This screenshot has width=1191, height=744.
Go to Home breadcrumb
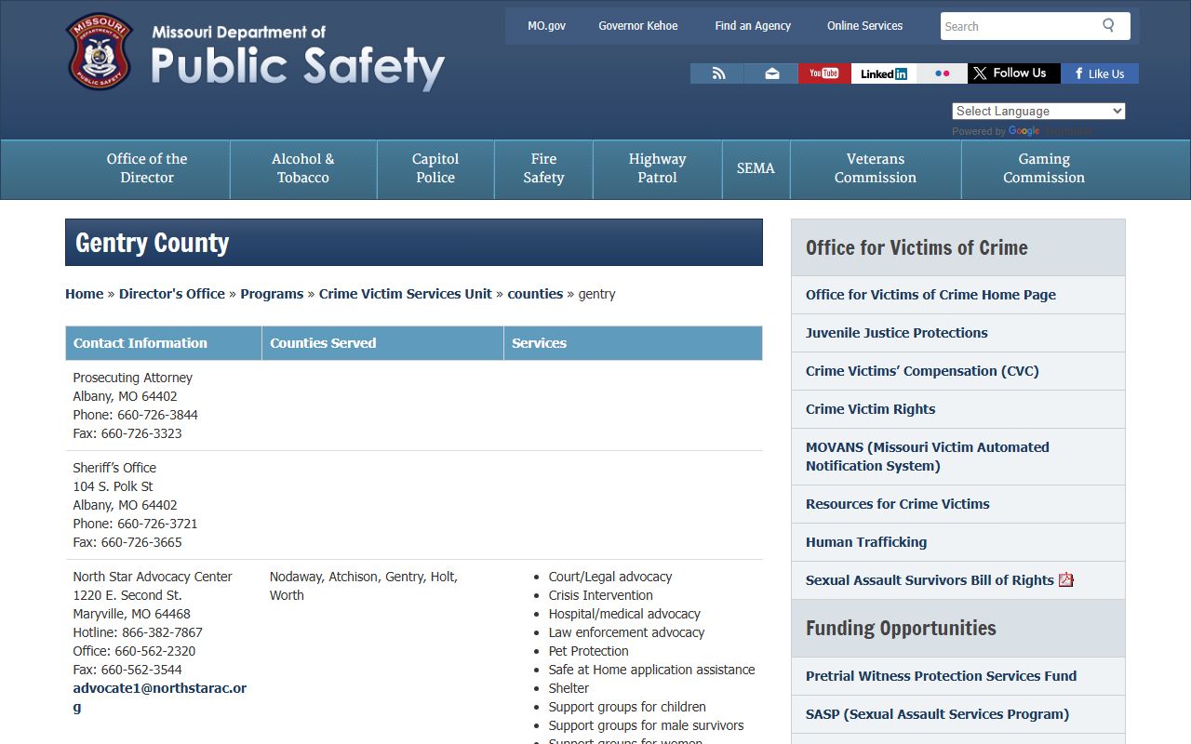click(84, 294)
